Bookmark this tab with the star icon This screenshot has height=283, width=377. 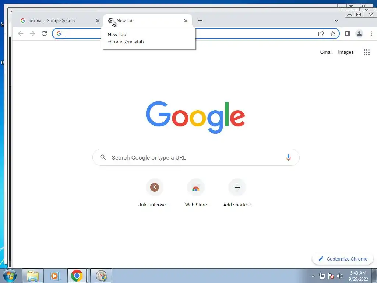333,34
